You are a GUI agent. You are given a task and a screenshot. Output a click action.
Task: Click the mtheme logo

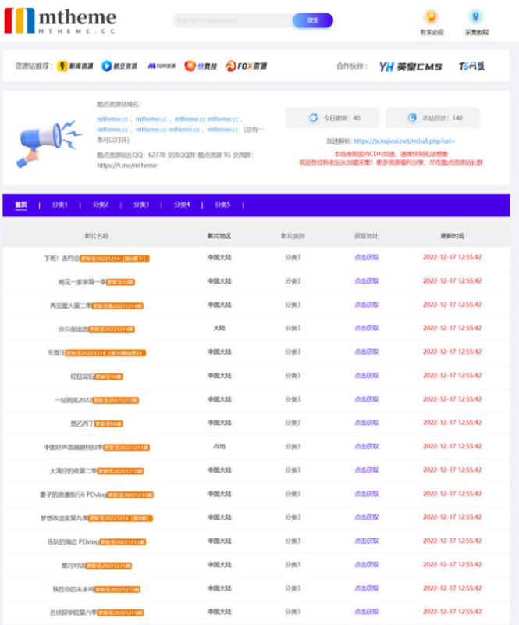click(61, 20)
